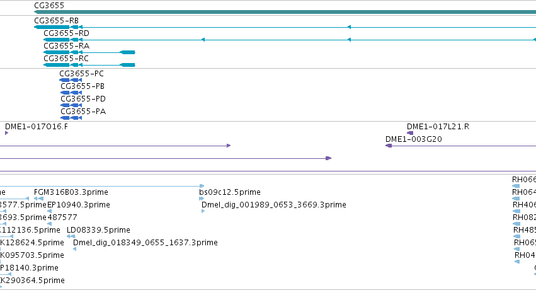Viewport: 536px width, 290px height.
Task: Click the arrow glyph under Dmel_dig_001989_0653_3669.3prime
Action: point(203,211)
